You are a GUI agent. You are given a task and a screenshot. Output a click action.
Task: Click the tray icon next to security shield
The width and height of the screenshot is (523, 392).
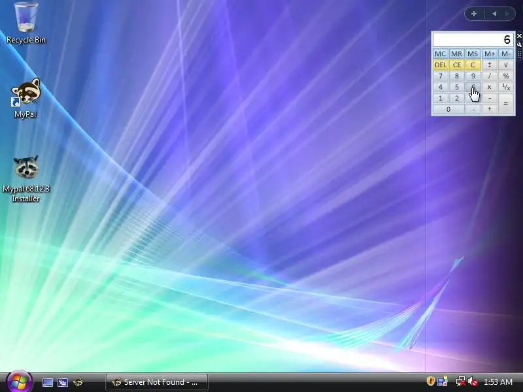[x=443, y=382]
